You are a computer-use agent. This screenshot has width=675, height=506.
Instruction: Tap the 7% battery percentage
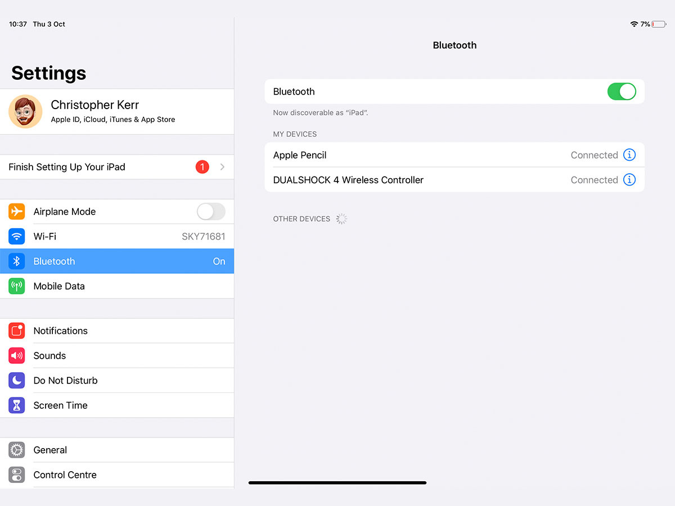point(645,24)
